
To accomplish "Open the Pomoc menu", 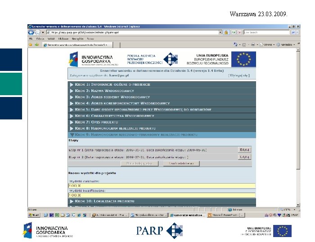I will coord(90,39).
